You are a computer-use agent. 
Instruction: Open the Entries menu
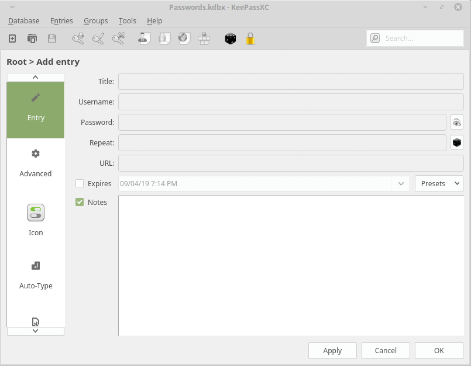[61, 20]
